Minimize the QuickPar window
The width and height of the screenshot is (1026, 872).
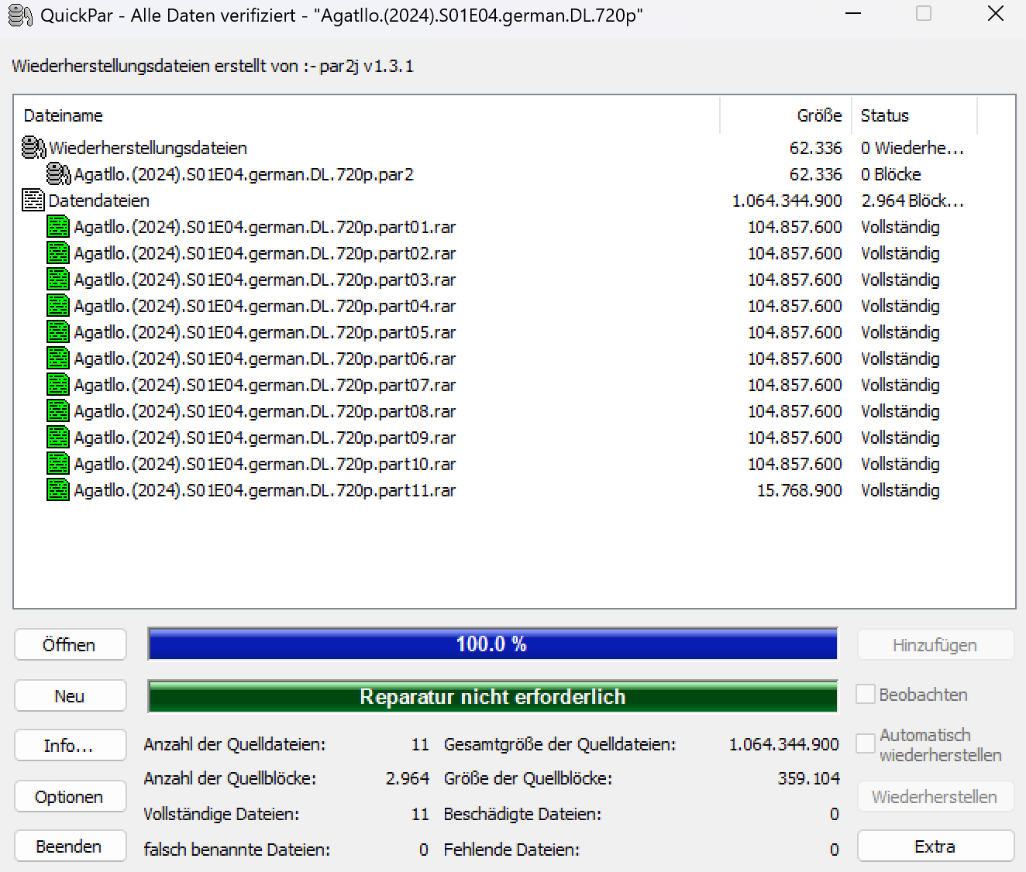(x=853, y=14)
